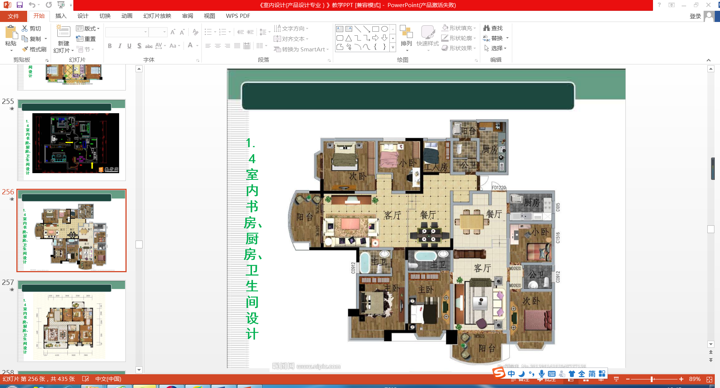Open the Slide Show (幻灯片放映) tab

pyautogui.click(x=157, y=16)
